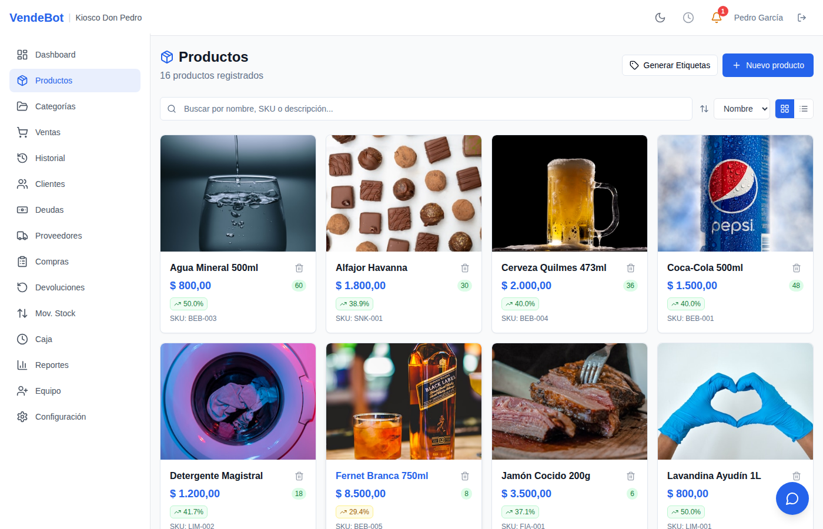Click the Coca-Cola Pepsi can image
Viewport: 823px width, 529px height.
tap(735, 193)
